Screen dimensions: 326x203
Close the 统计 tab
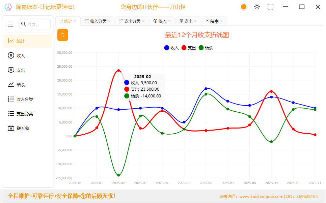coord(75,21)
